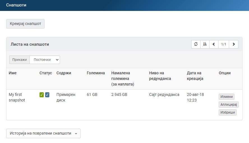This screenshot has height=143, width=249.
Task: Select the My first snapshot name cell
Action: (x=17, y=97)
